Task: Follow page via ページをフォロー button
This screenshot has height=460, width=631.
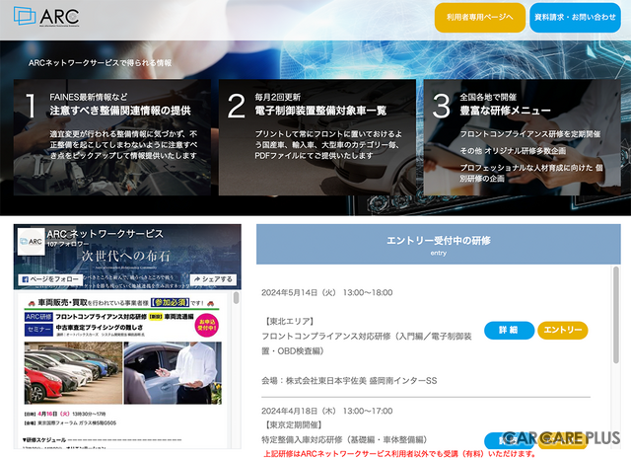Action: [50, 279]
